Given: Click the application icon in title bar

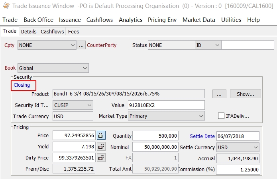Looking at the screenshot, I should pyautogui.click(x=6, y=6).
